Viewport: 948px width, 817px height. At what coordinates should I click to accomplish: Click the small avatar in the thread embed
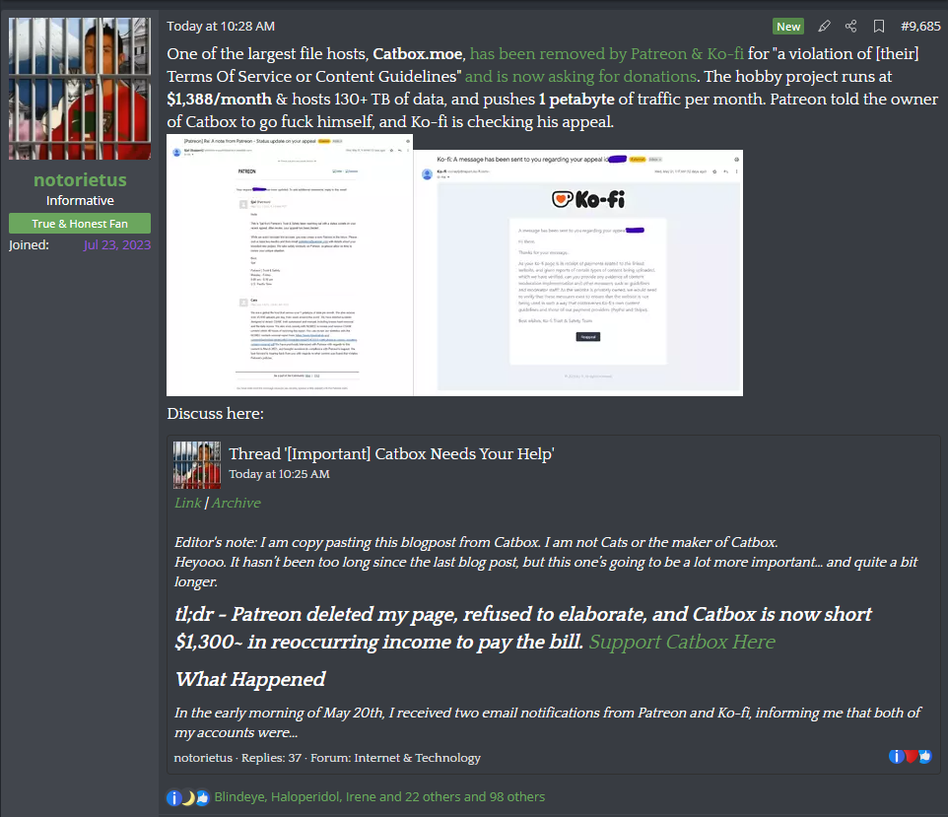pos(197,465)
